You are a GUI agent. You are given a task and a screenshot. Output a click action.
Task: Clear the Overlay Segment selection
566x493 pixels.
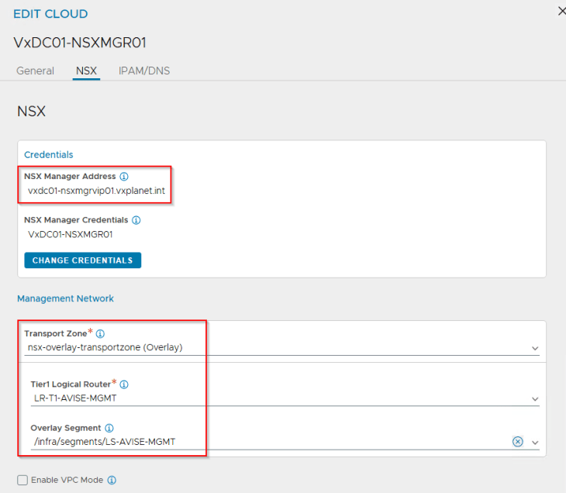[x=517, y=442]
